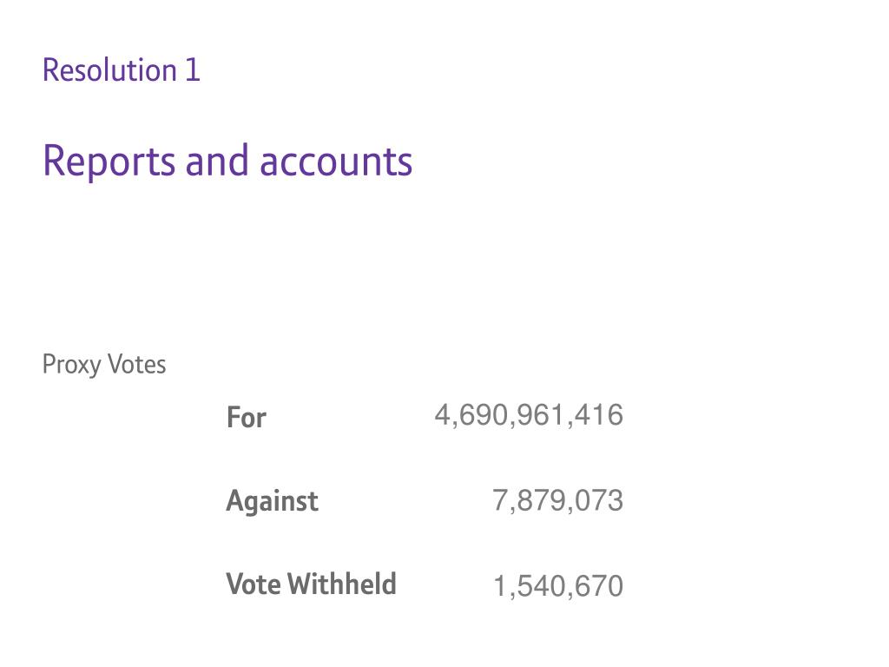The width and height of the screenshot is (889, 667).
Task: Select the bold For label
Action: tap(246, 418)
